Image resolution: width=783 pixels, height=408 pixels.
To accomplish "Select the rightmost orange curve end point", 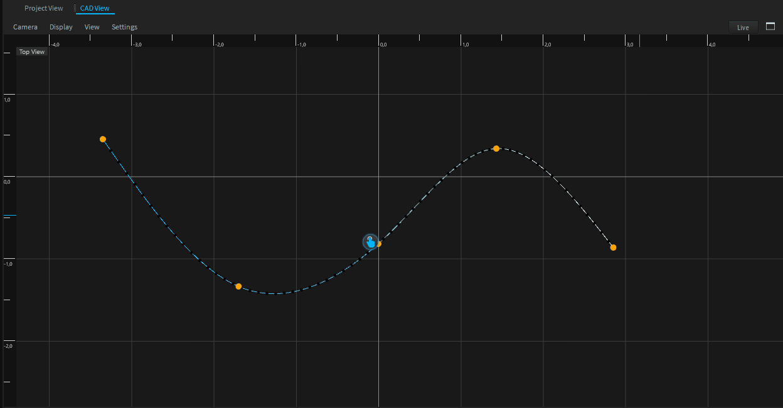I will [613, 248].
